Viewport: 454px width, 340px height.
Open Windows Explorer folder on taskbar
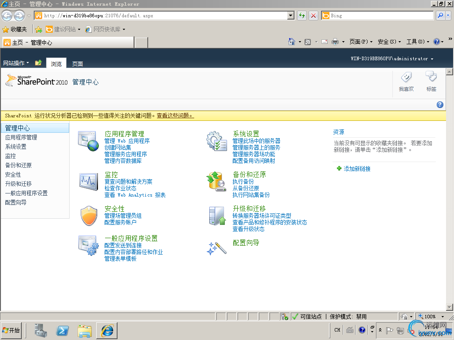(85, 331)
